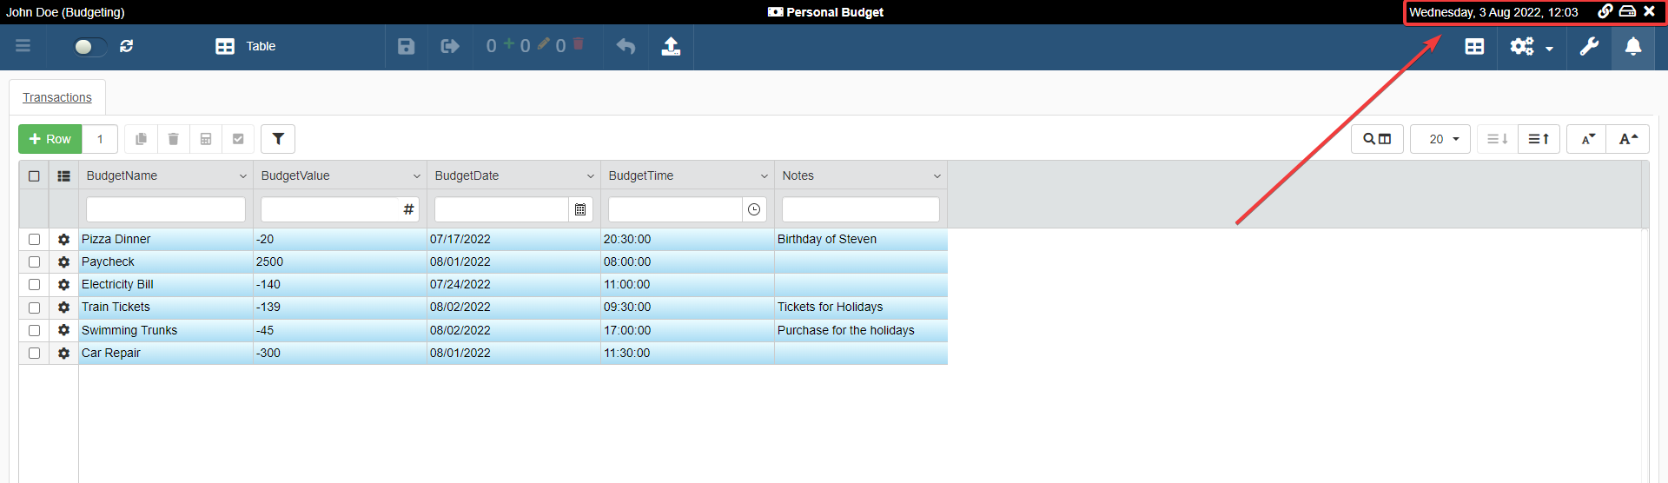Open notifications bell icon
The height and width of the screenshot is (483, 1668).
(1633, 46)
